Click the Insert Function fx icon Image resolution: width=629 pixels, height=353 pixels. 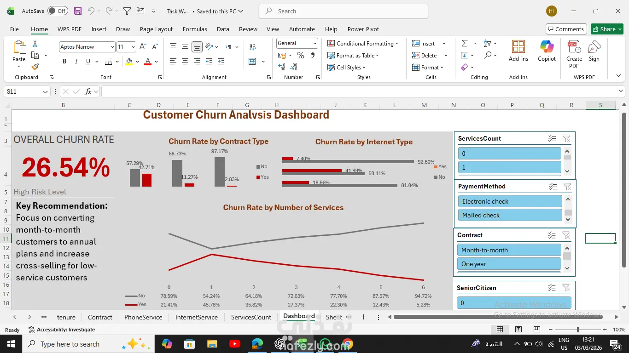point(88,91)
